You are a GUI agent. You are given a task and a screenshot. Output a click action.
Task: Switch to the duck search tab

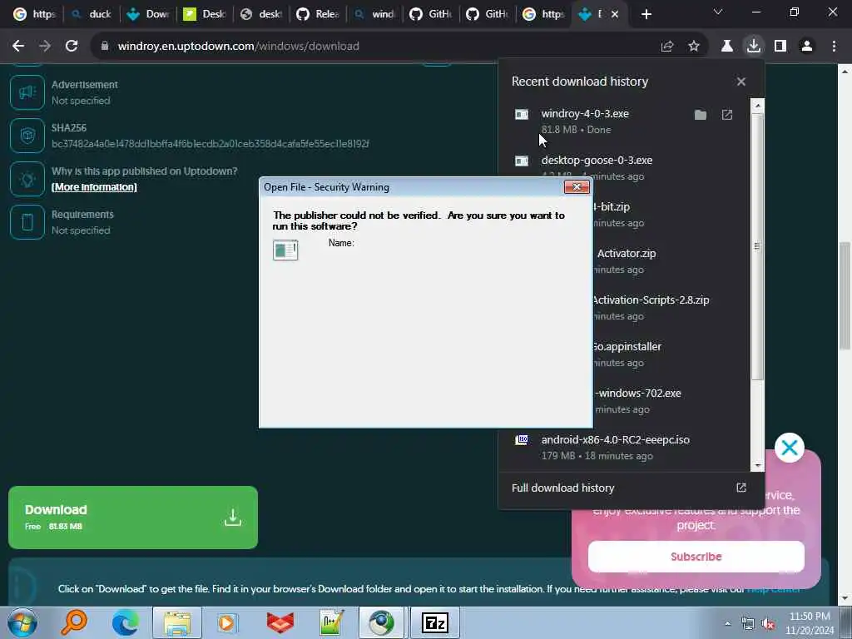click(92, 14)
